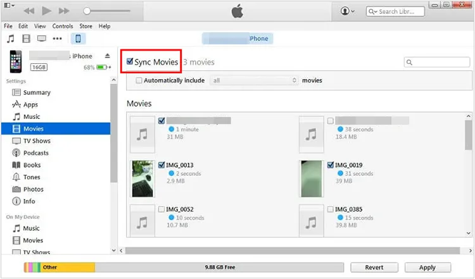
Task: Open the mini-player window menu icon
Action: (9, 5)
